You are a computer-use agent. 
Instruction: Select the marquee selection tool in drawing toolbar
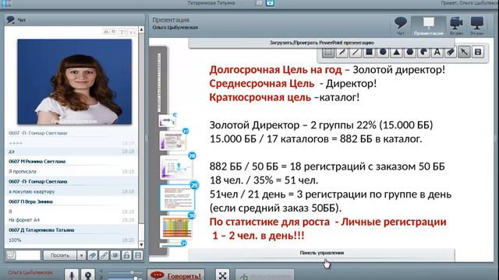(328, 52)
